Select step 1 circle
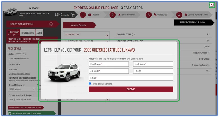219x117 pixels. (x=83, y=15)
